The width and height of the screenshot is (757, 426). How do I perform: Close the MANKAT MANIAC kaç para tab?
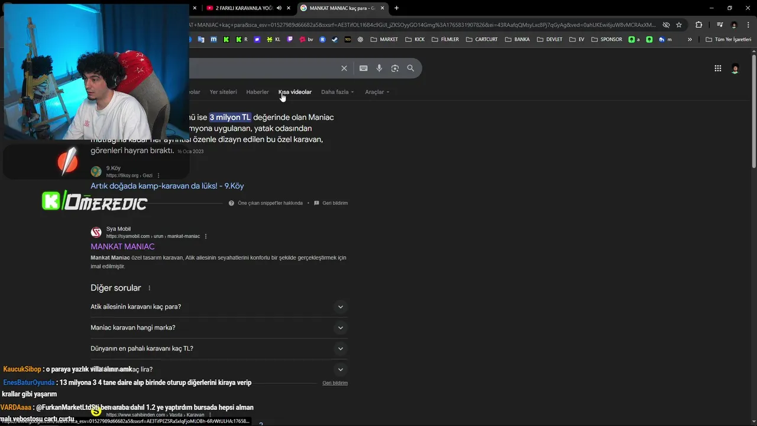click(x=383, y=8)
